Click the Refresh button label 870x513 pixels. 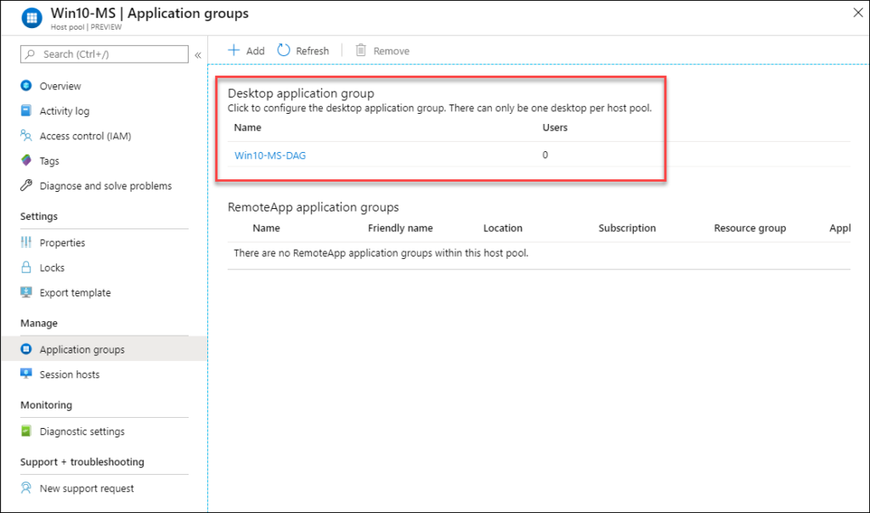click(313, 51)
